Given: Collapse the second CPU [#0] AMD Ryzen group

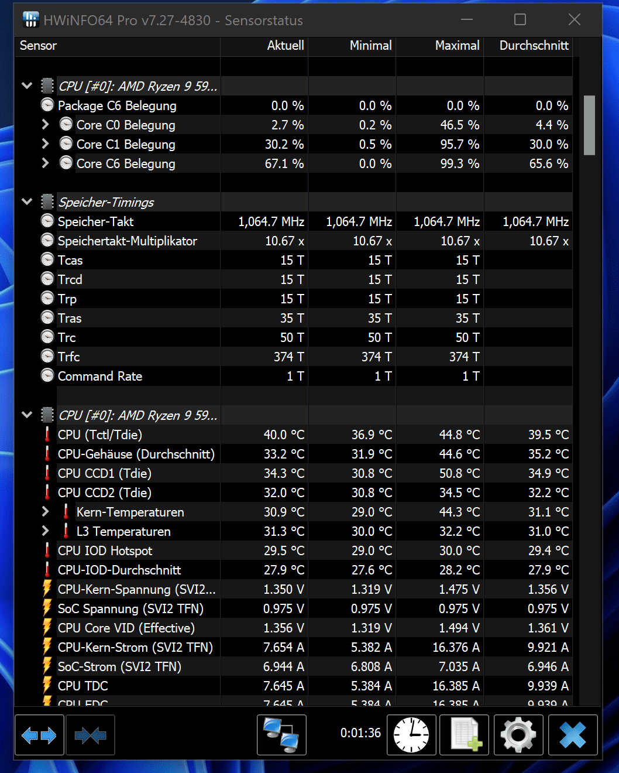Looking at the screenshot, I should 27,415.
